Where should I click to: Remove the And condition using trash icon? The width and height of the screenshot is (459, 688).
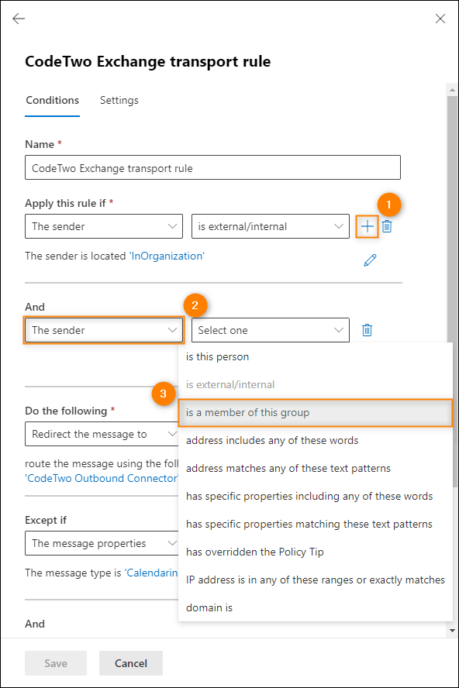[x=367, y=330]
